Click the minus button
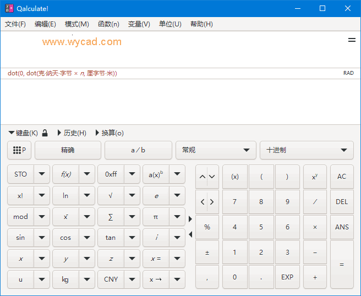The height and width of the screenshot is (296, 361). click(x=315, y=253)
